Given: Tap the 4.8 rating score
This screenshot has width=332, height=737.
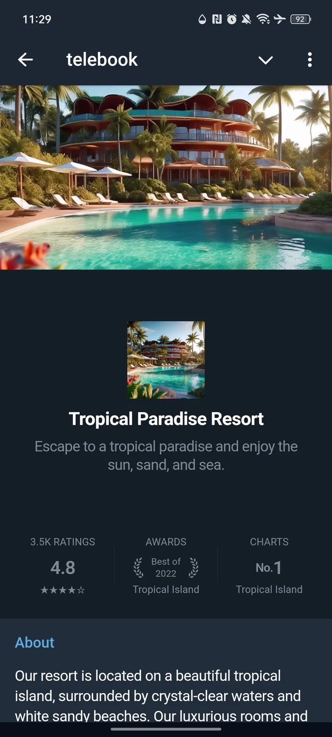Looking at the screenshot, I should tap(63, 567).
